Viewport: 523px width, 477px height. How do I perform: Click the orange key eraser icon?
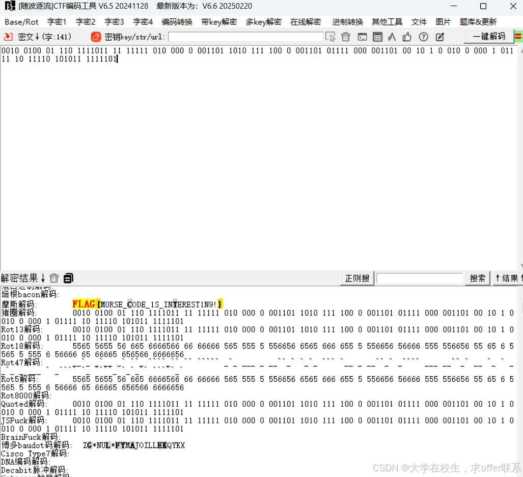click(96, 37)
